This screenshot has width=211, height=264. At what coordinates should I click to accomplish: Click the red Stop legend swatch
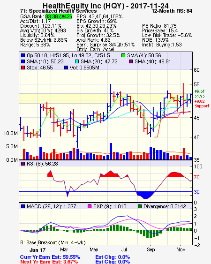pyautogui.click(x=23, y=68)
